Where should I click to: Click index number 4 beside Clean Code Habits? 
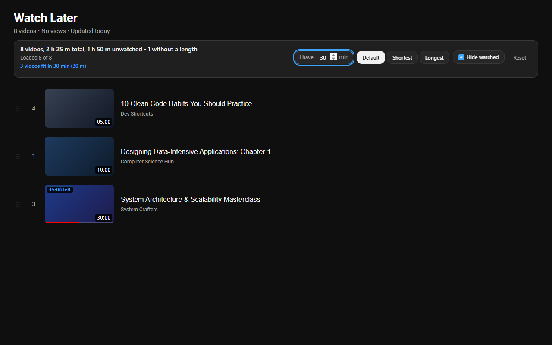[34, 108]
